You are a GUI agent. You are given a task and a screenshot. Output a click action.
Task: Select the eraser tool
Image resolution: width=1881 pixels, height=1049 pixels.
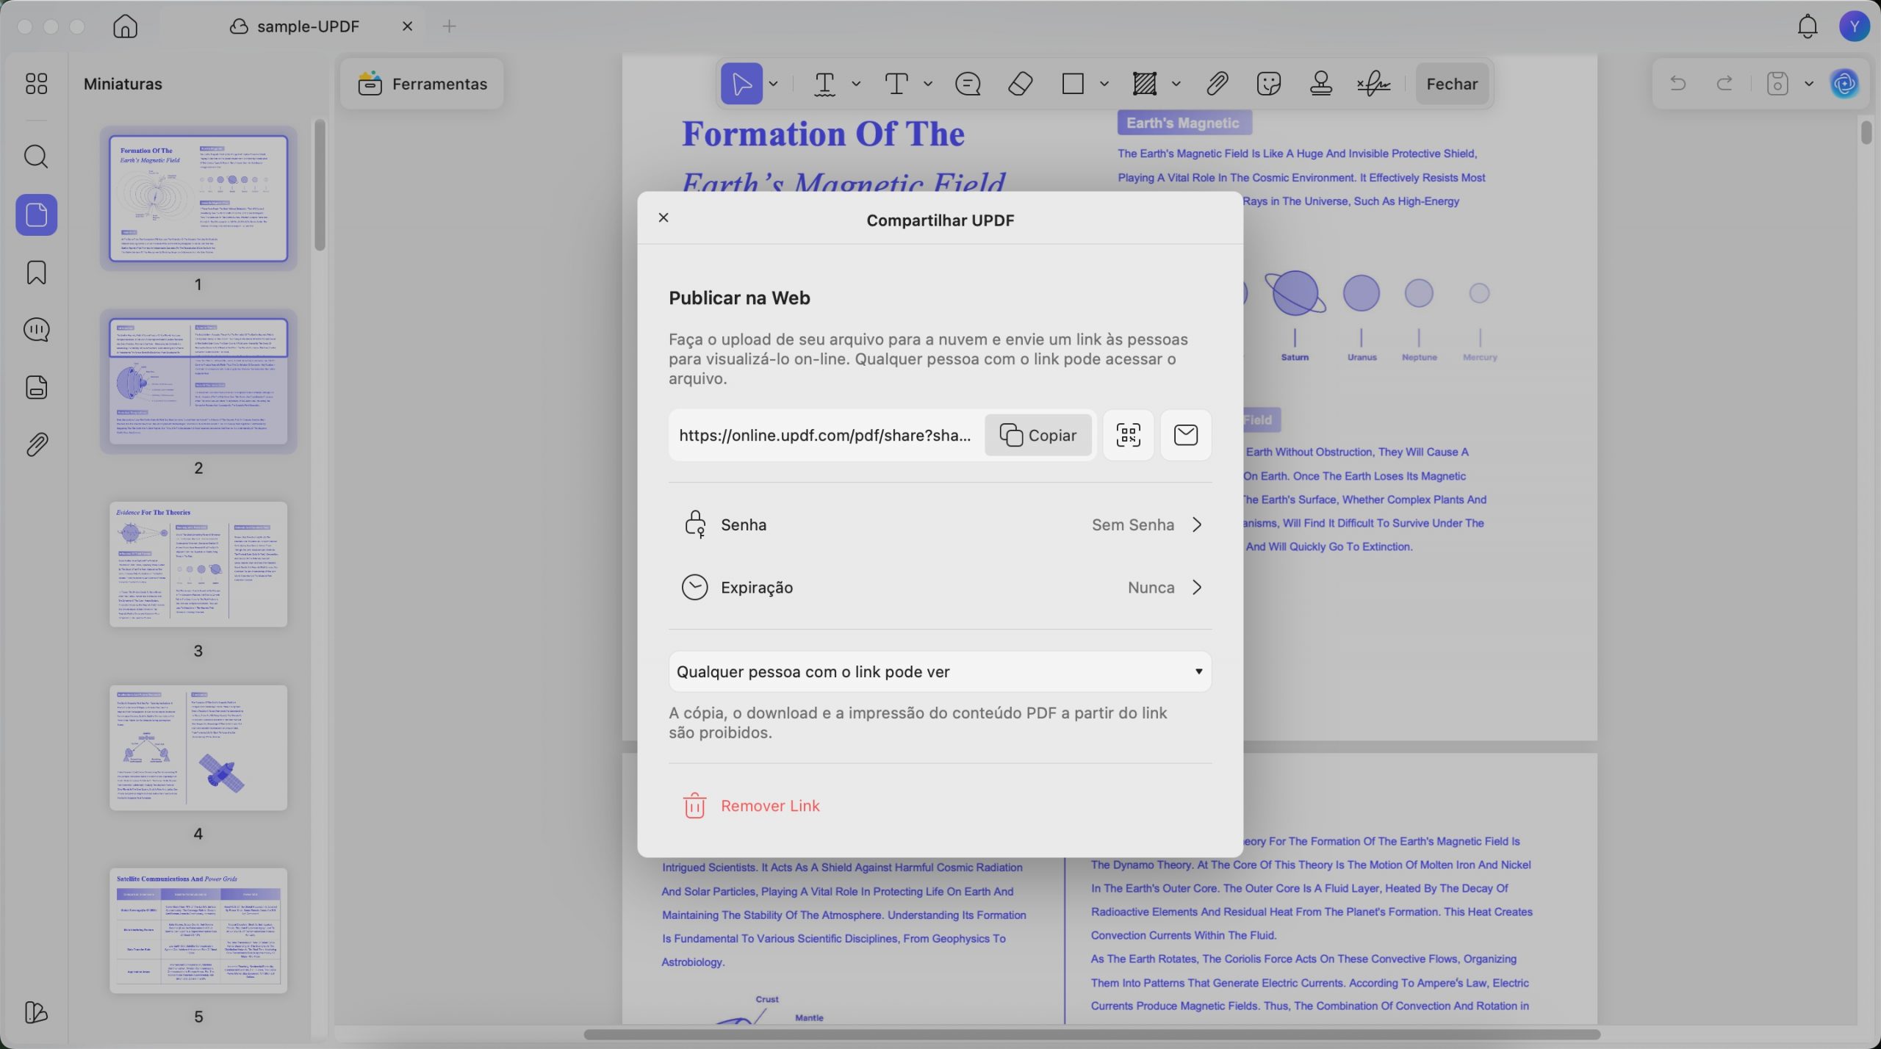click(1021, 84)
